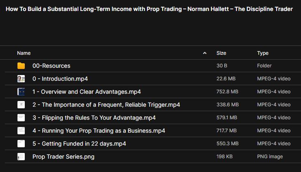Click the Prop Trader Series image icon
This screenshot has height=172, width=301.
(21, 157)
